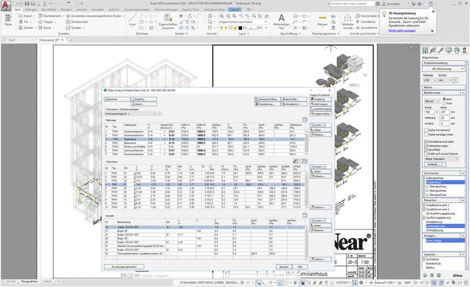Click 3D-Leitungen generieren button
This screenshot has width=470, height=287.
(125, 266)
